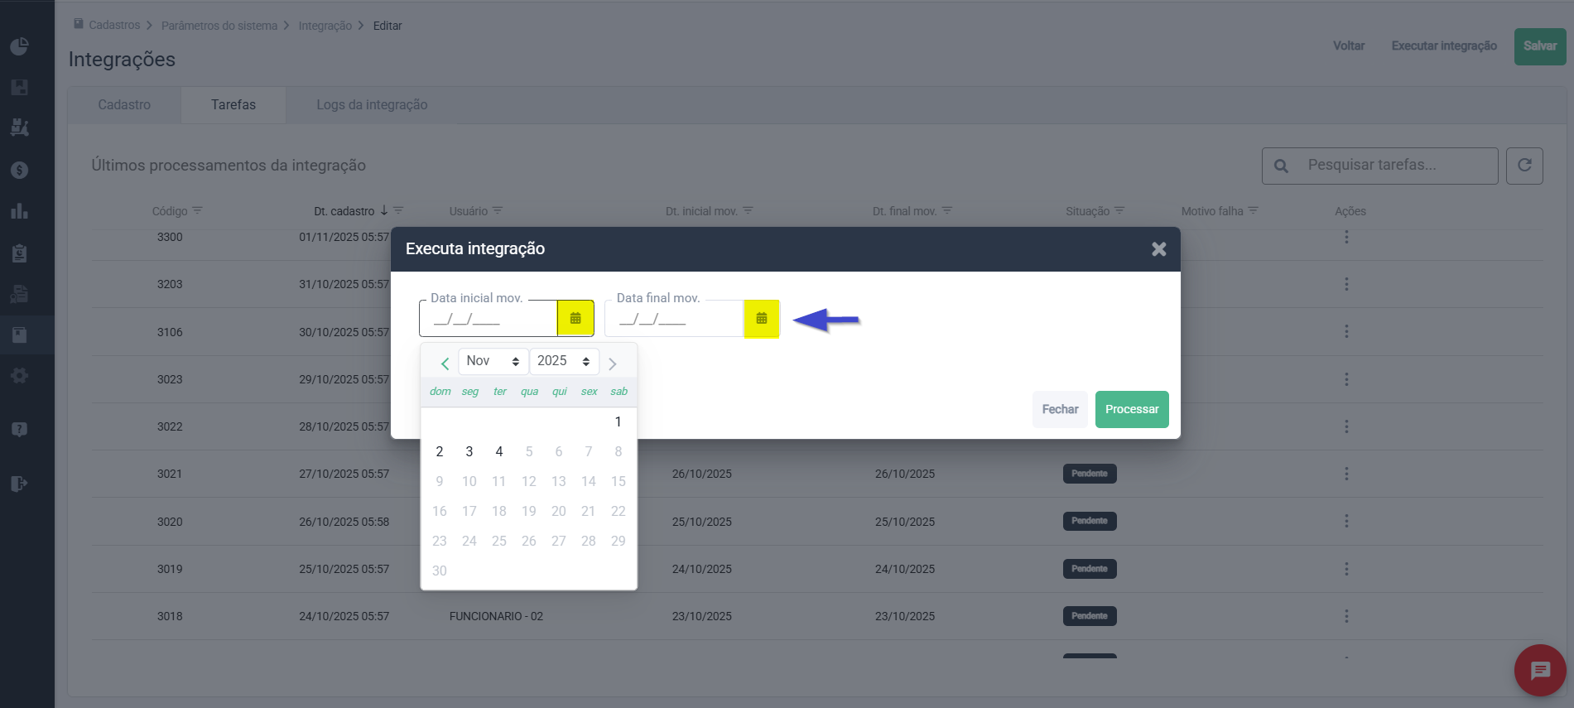
Task: Open the package box sidebar icon
Action: coord(19,87)
